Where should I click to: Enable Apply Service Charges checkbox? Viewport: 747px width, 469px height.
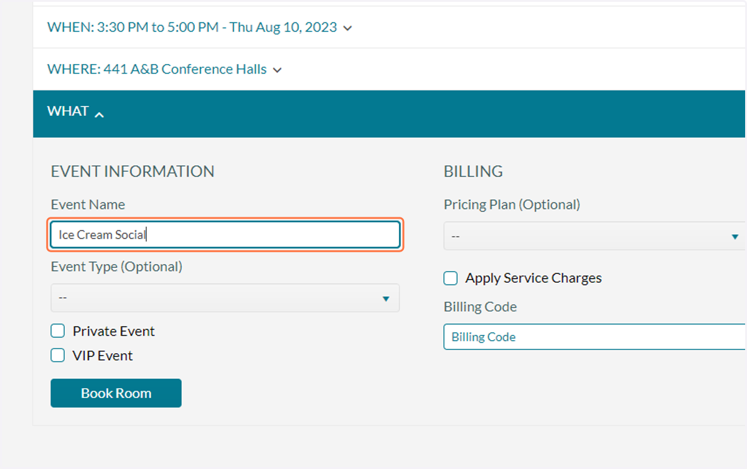pyautogui.click(x=451, y=278)
